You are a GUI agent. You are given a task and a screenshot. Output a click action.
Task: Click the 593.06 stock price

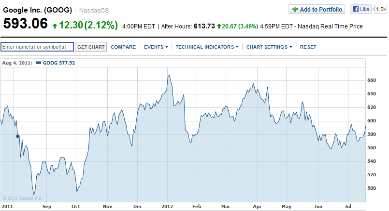click(25, 24)
